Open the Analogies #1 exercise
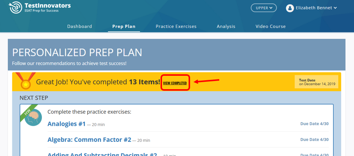Image resolution: width=354 pixels, height=156 pixels. [67, 124]
